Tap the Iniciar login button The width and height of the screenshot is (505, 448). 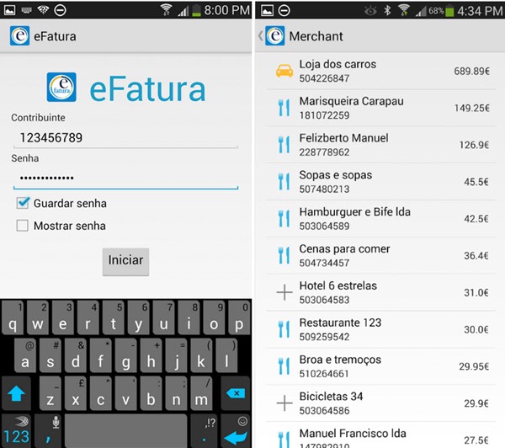point(125,262)
